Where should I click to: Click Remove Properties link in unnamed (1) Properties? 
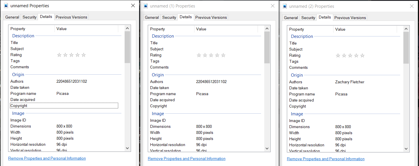tap(187, 158)
